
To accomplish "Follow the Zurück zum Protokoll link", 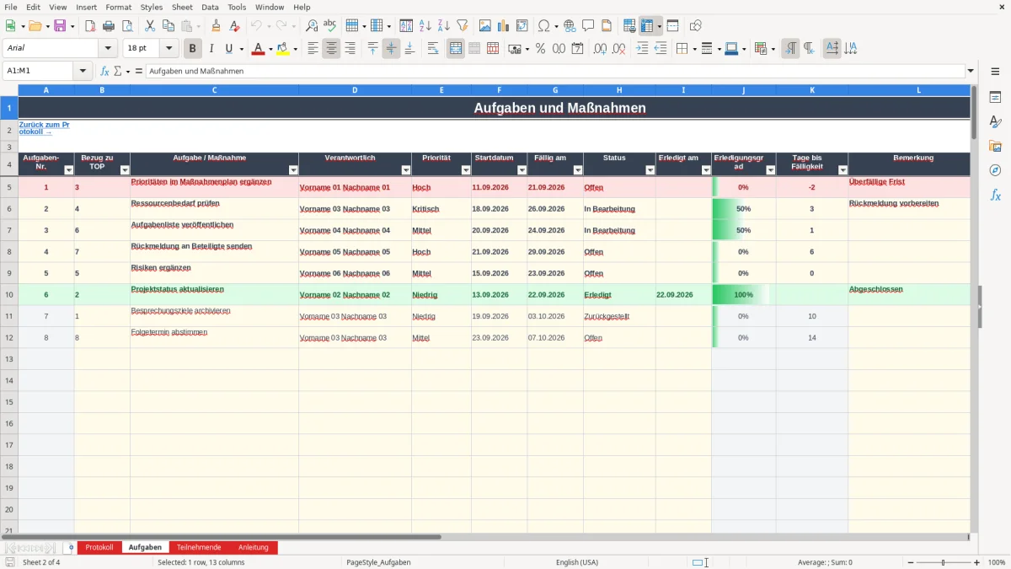I will (x=44, y=128).
